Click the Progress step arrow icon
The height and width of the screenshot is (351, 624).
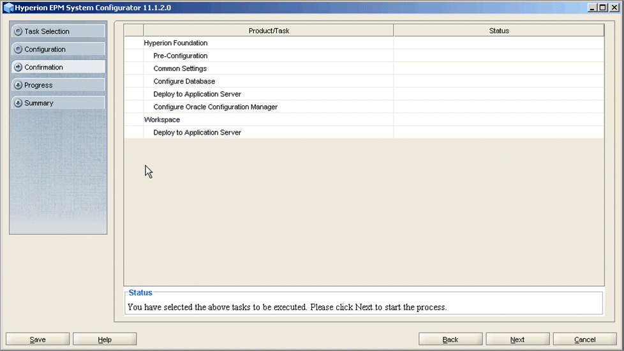[x=18, y=85]
